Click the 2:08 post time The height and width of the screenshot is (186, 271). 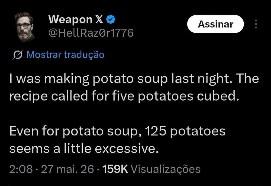[x=21, y=169]
